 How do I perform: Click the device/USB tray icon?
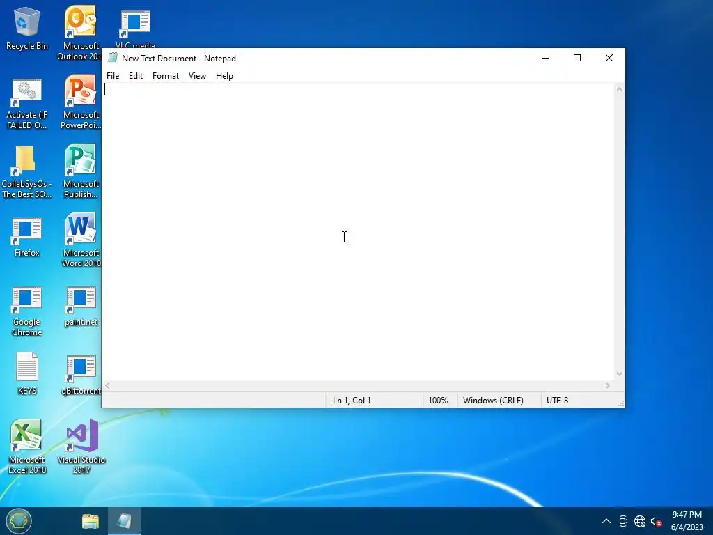pos(623,521)
